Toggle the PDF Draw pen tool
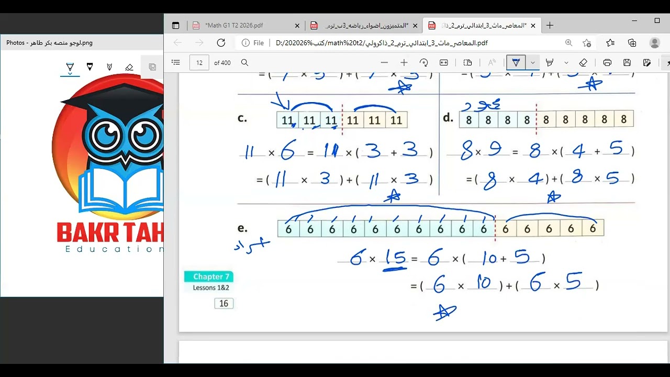 516,62
